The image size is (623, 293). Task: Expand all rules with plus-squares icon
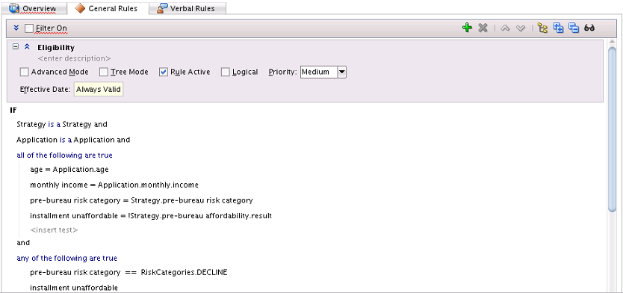point(558,28)
